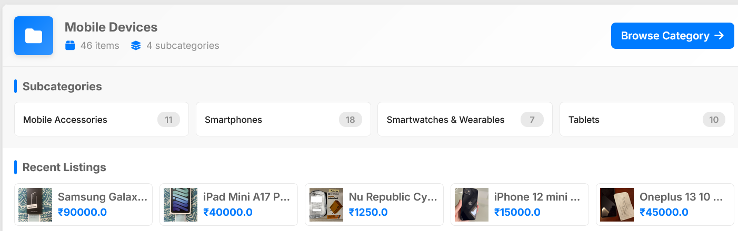Click the Mobile Devices category title

(111, 27)
